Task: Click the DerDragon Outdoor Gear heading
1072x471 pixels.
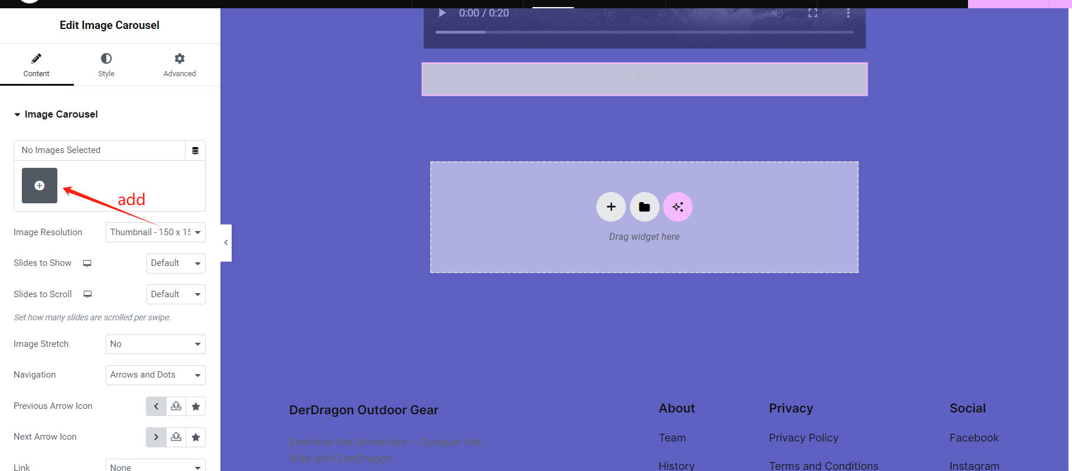Action: point(363,410)
